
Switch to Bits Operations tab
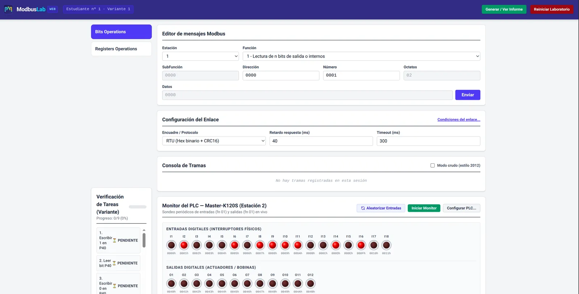tap(121, 32)
